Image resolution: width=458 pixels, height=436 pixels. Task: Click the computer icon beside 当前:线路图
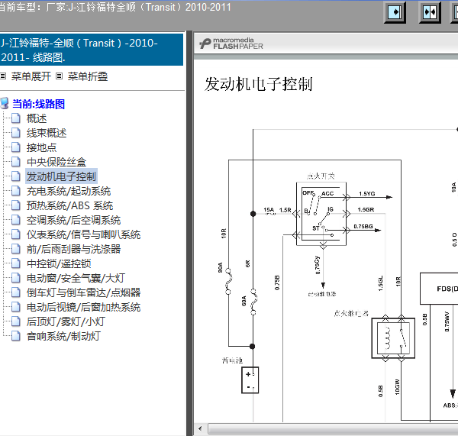point(5,103)
